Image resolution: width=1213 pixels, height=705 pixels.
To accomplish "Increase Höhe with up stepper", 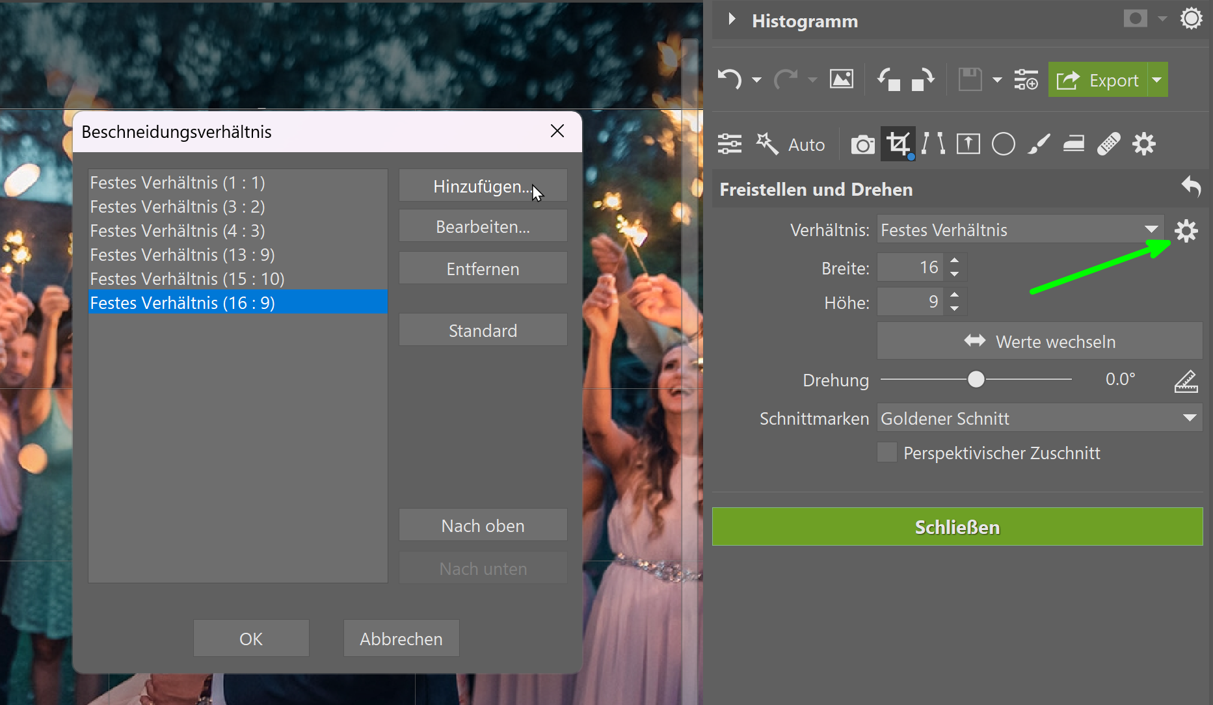I will tap(955, 295).
